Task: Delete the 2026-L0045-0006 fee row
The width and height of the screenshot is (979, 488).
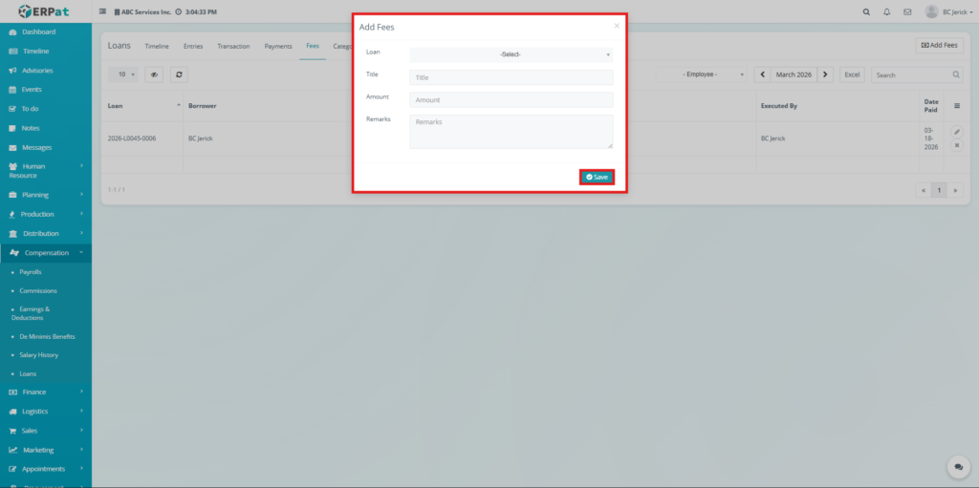Action: 956,145
